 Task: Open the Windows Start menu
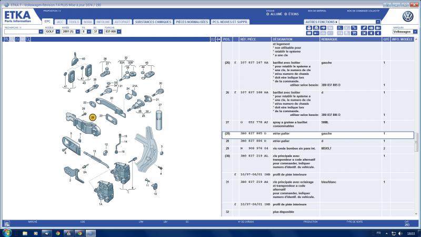pos(7,233)
